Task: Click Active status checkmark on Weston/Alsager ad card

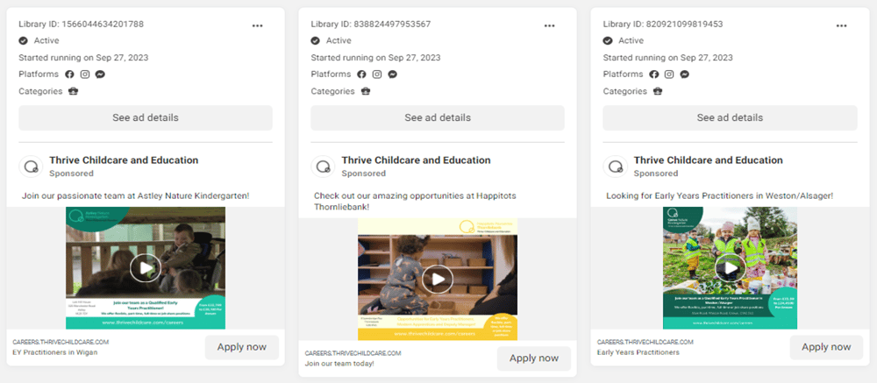Action: [x=608, y=40]
